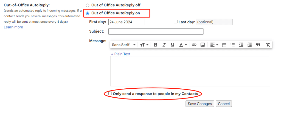Viewport: 281px width, 113px height.
Task: Enable the Last day checkbox
Action: click(176, 22)
